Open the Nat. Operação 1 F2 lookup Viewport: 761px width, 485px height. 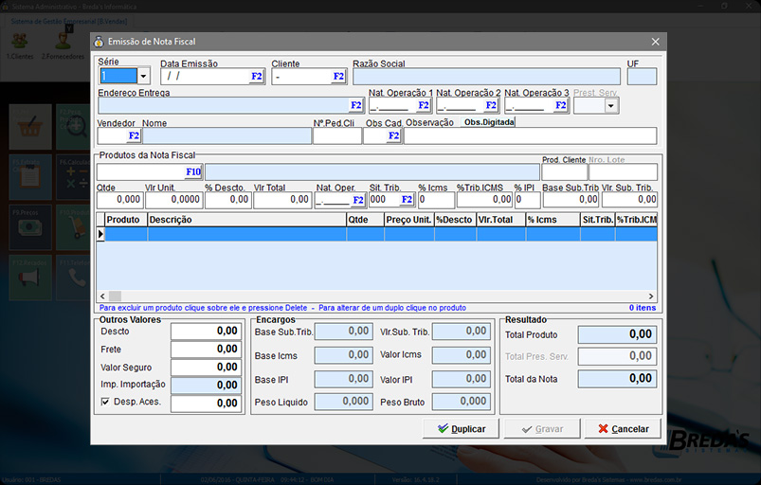pos(424,105)
